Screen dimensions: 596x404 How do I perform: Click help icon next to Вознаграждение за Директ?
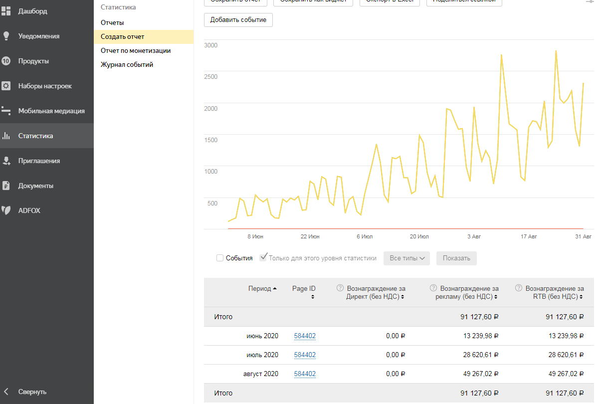click(340, 288)
